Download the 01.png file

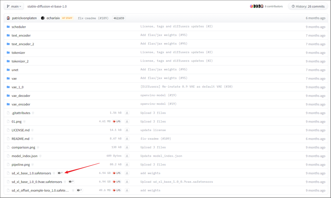127,121
